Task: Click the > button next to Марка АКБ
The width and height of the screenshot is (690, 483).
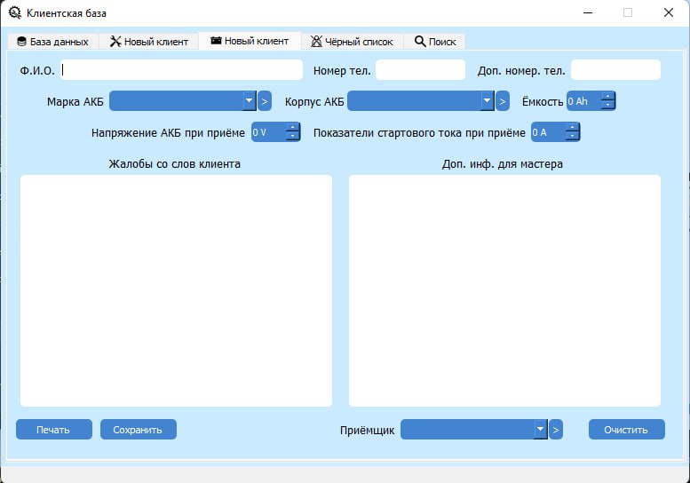Action: (x=265, y=101)
